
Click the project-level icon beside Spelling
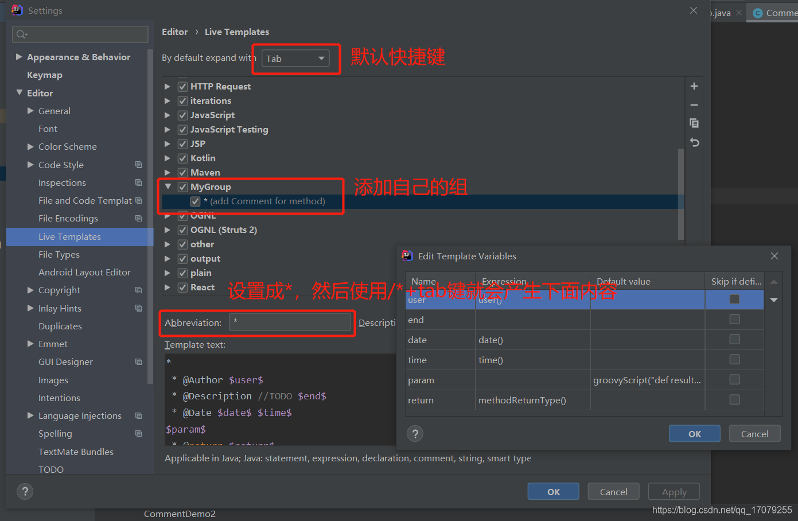138,433
